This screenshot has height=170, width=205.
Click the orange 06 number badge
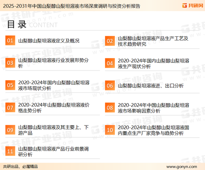pos(110,86)
